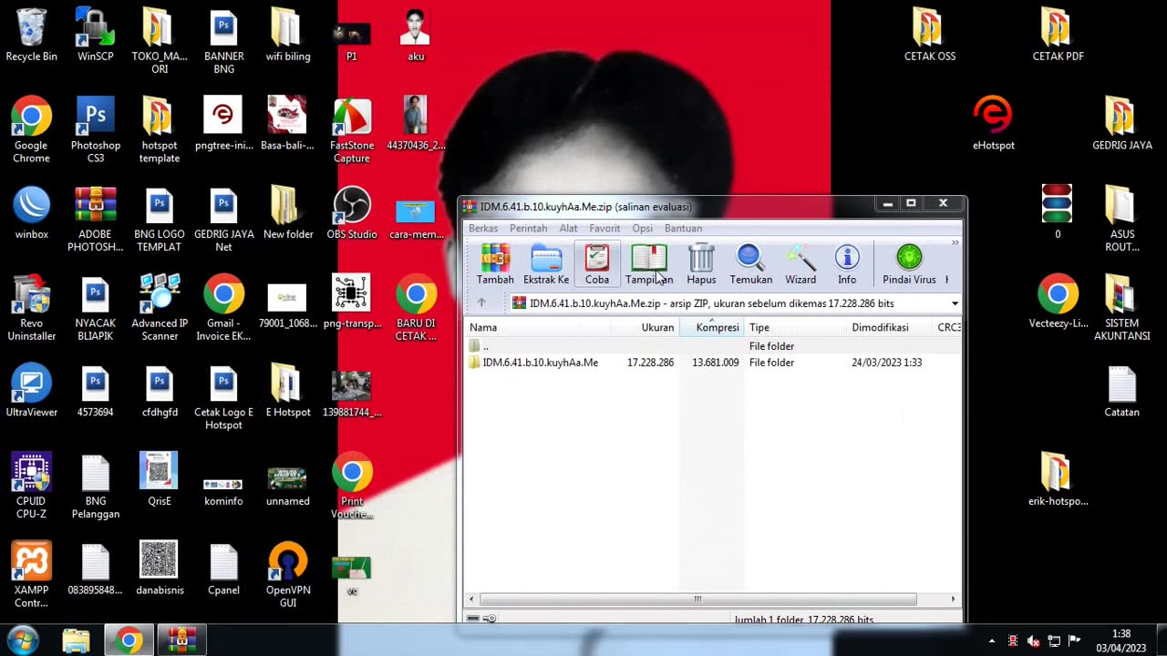This screenshot has width=1167, height=656.
Task: Select the CETAK OSS folder icon
Action: 930,36
